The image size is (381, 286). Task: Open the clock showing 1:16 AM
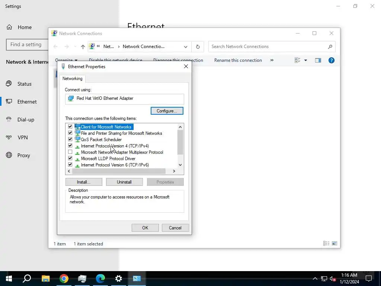[349, 279]
